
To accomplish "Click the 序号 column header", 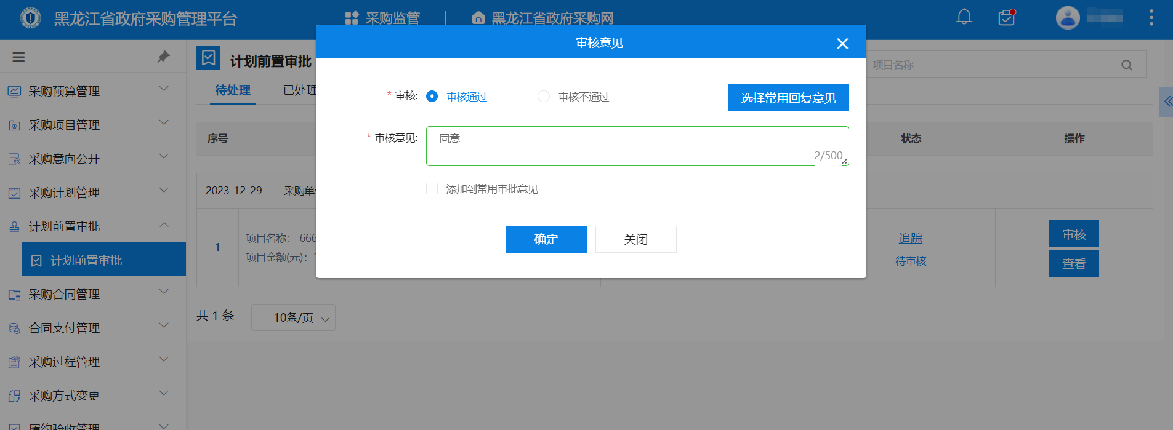I will (218, 138).
